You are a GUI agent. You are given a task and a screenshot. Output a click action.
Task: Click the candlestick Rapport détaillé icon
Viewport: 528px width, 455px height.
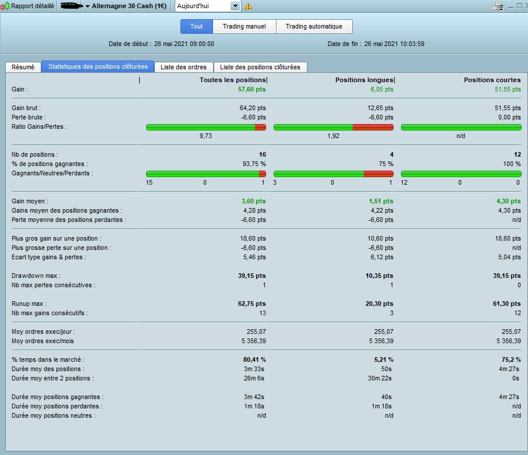pos(5,6)
